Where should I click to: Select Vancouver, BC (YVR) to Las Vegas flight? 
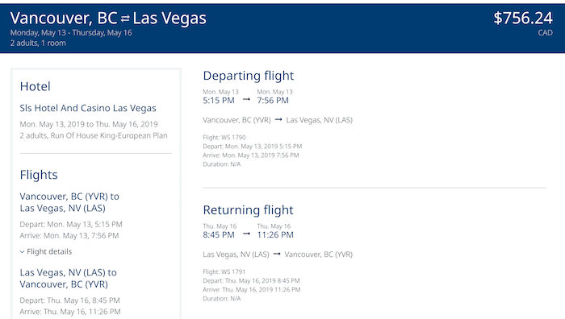click(x=69, y=202)
